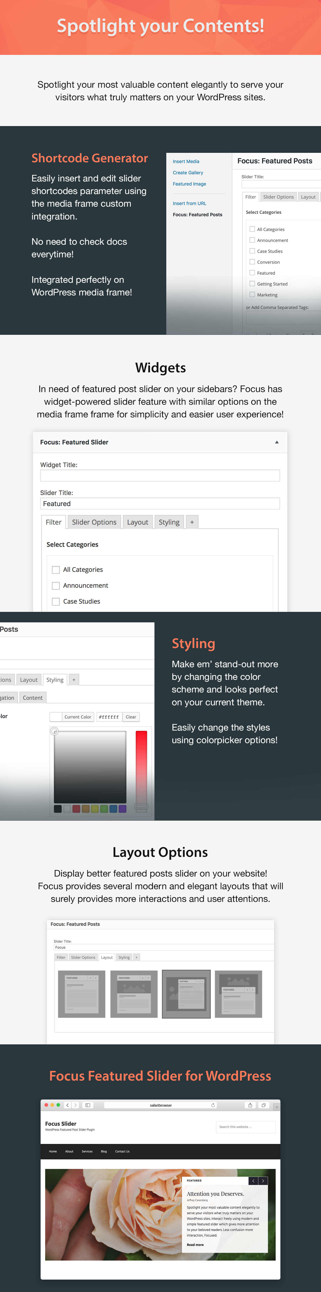Enable the Featured category checkbox

point(252,273)
